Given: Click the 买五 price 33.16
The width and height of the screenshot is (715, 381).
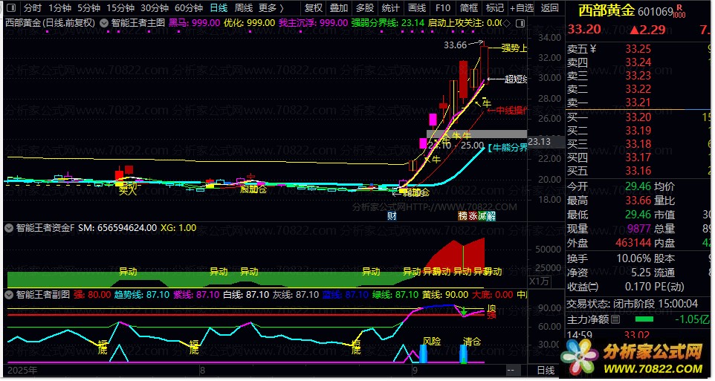Looking at the screenshot, I should tap(638, 171).
